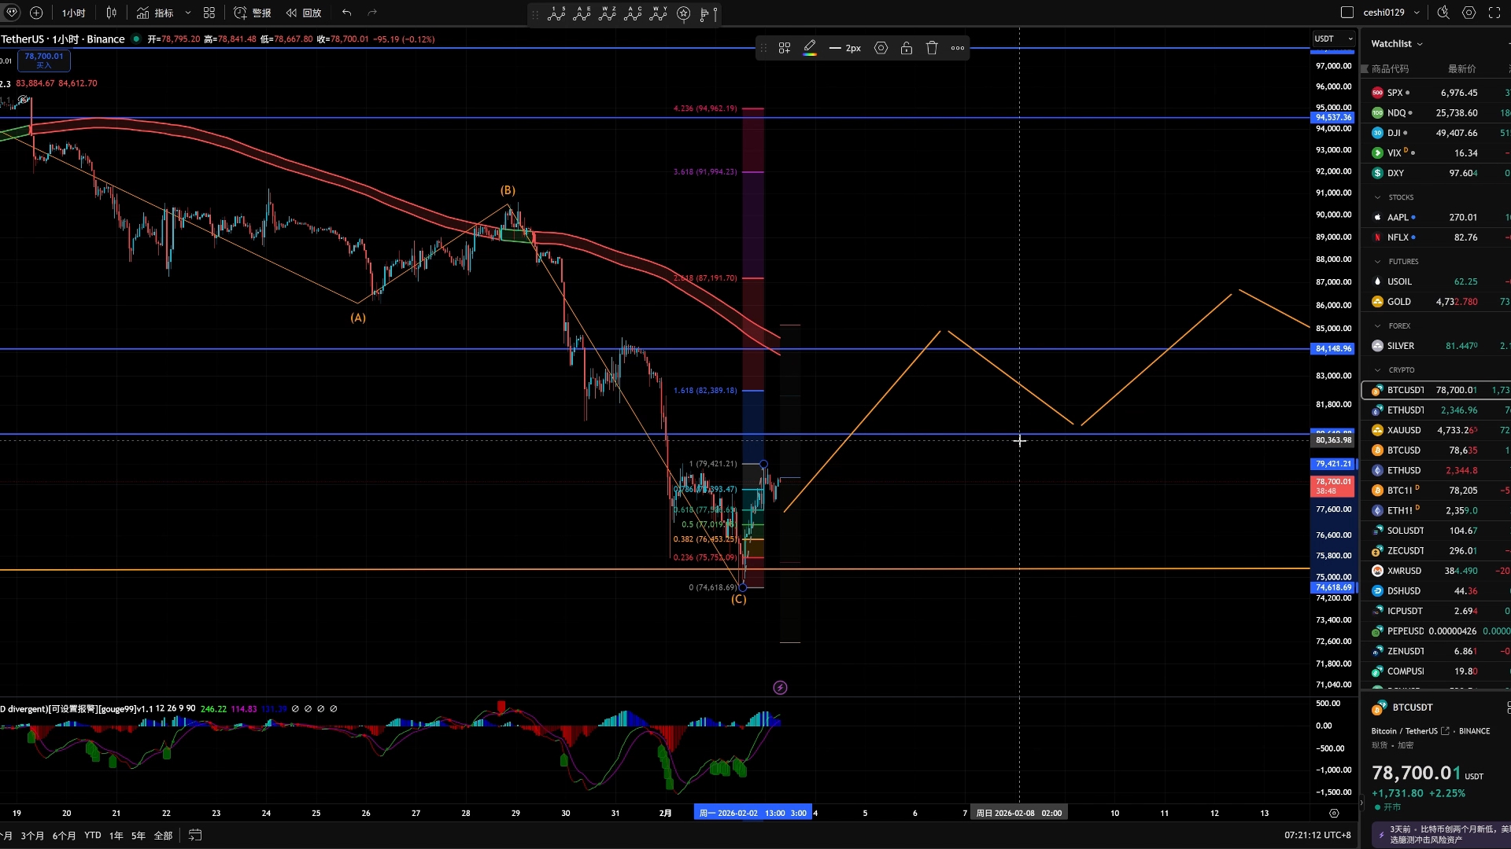The width and height of the screenshot is (1511, 849).
Task: Toggle the lock on the selected drawing
Action: point(907,48)
